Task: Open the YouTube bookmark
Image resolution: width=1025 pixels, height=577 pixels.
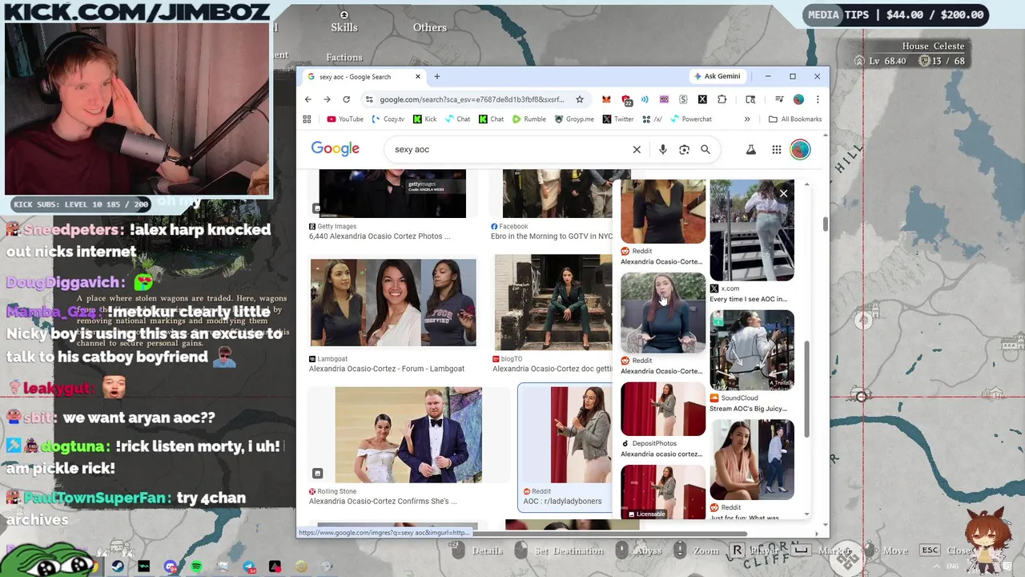Action: coord(345,119)
